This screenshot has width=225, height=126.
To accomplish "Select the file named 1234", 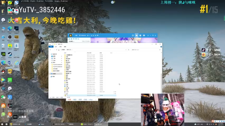I will (x=67, y=92).
